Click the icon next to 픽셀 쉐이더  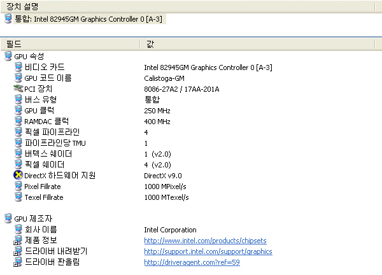coord(18,164)
